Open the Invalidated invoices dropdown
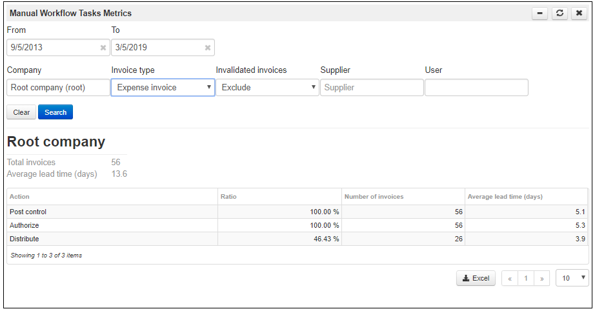Viewport: 595px width, 311px height. coord(267,88)
